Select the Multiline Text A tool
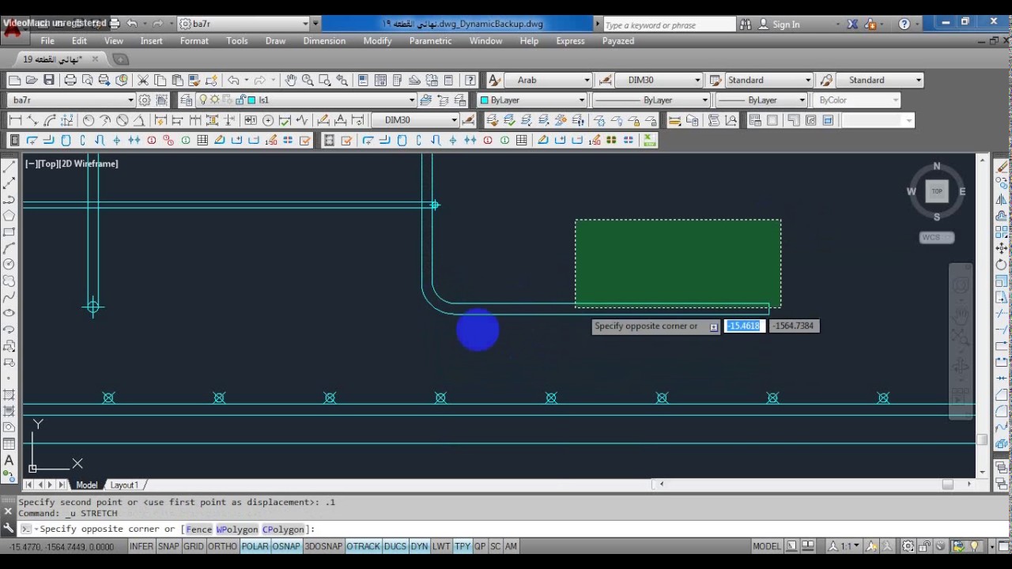 (x=9, y=460)
